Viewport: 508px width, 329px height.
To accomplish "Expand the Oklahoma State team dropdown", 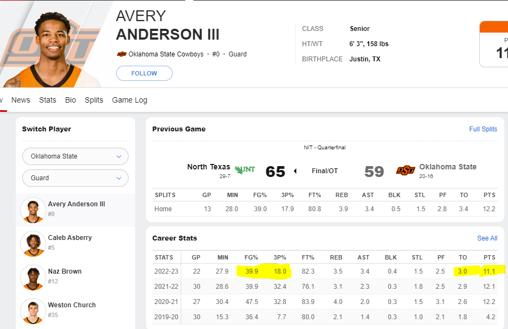I will click(x=75, y=156).
